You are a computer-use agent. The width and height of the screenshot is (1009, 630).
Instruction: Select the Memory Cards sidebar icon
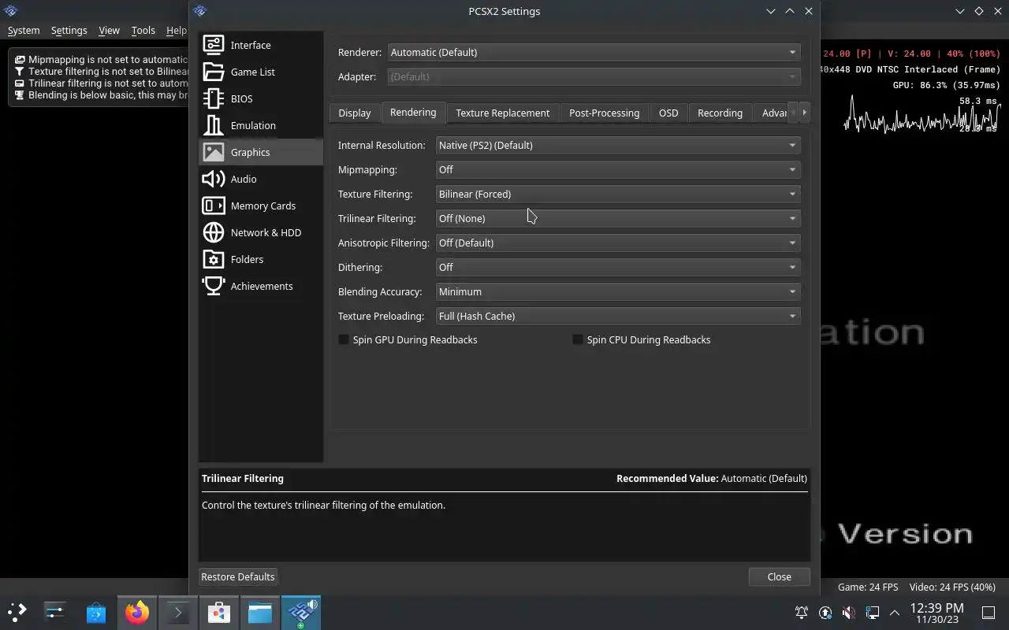[x=214, y=206]
